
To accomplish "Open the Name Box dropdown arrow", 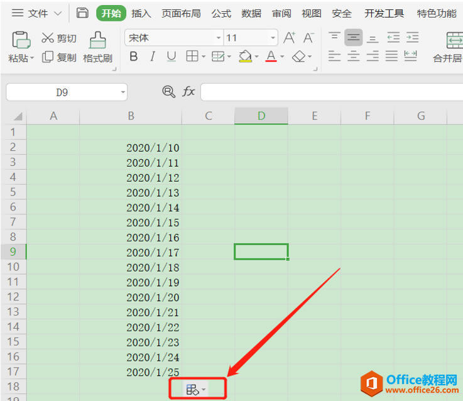I will click(x=123, y=92).
